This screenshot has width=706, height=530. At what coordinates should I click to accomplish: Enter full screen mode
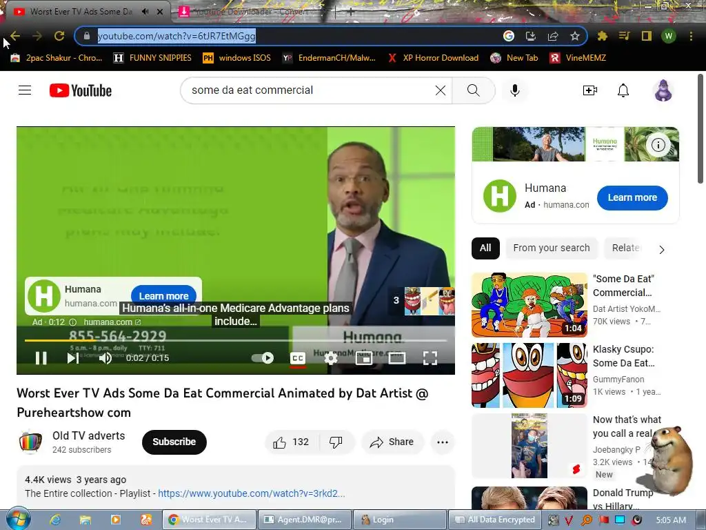430,358
